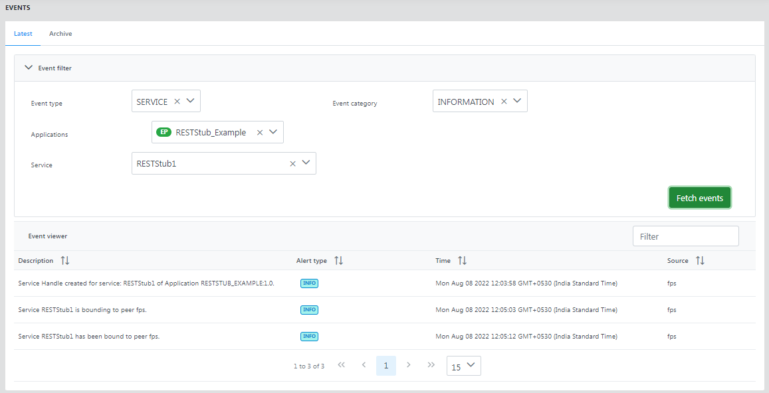The width and height of the screenshot is (769, 393).
Task: Open the Service dropdown arrow
Action: click(x=306, y=163)
